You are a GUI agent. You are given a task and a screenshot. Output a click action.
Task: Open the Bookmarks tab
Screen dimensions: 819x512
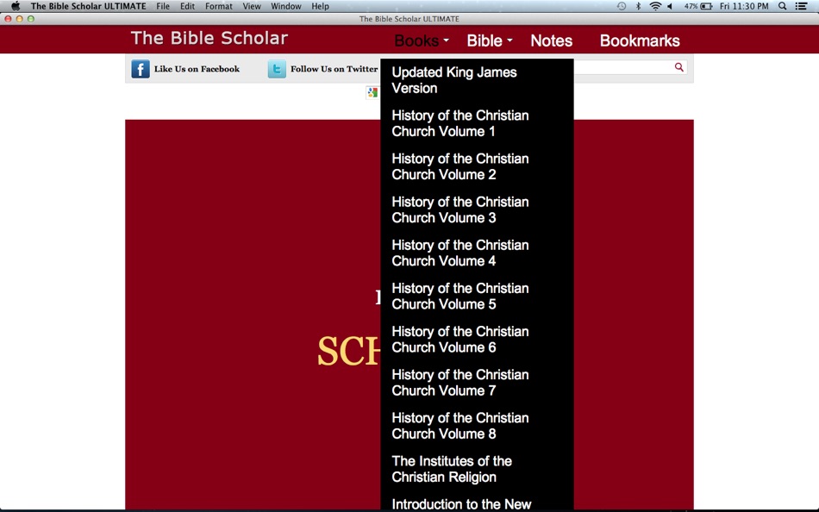point(640,41)
